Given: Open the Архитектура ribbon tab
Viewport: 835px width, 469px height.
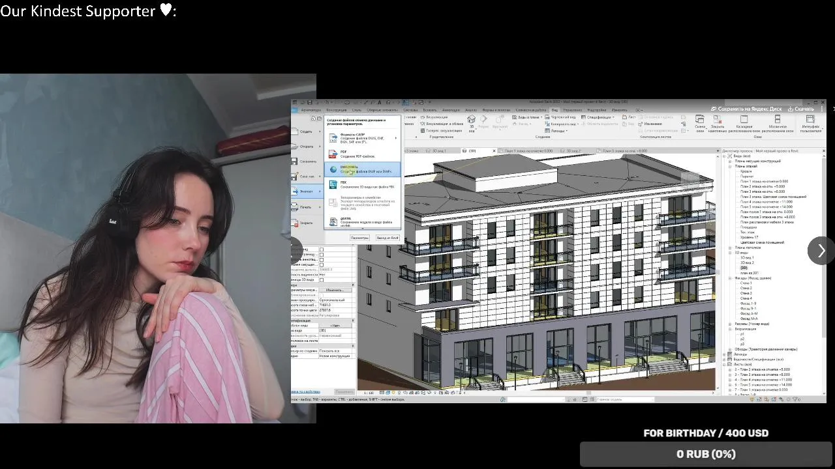Looking at the screenshot, I should 311,110.
